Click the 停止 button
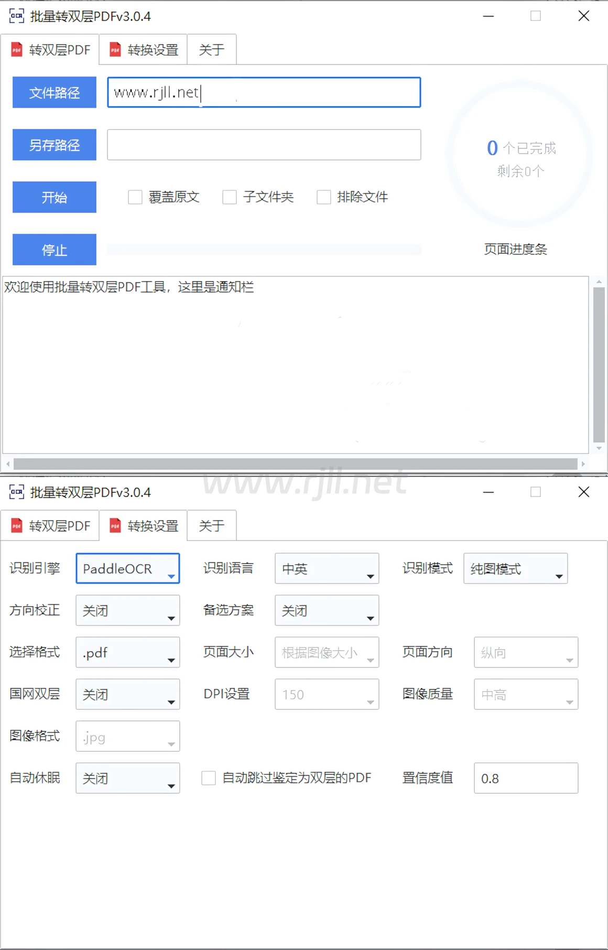Viewport: 608px width, 950px height. click(x=55, y=250)
